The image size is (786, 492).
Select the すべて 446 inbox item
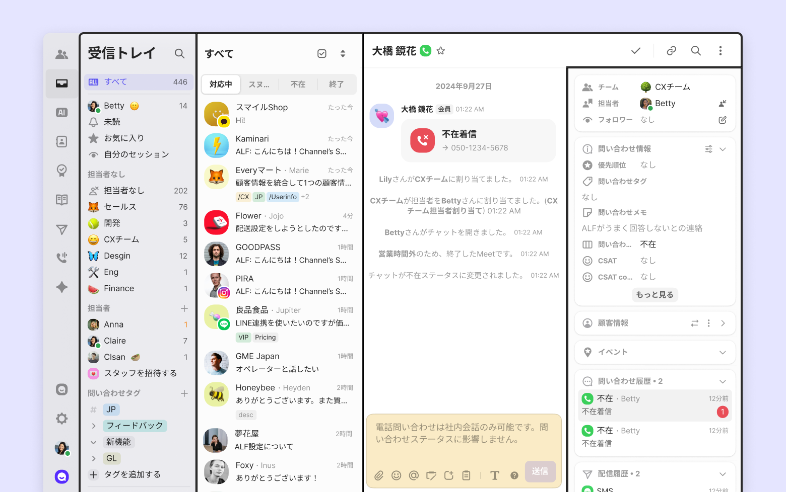138,82
